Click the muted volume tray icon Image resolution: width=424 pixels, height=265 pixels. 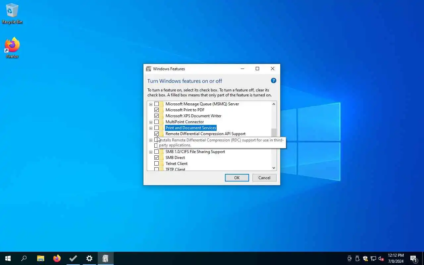(381, 258)
